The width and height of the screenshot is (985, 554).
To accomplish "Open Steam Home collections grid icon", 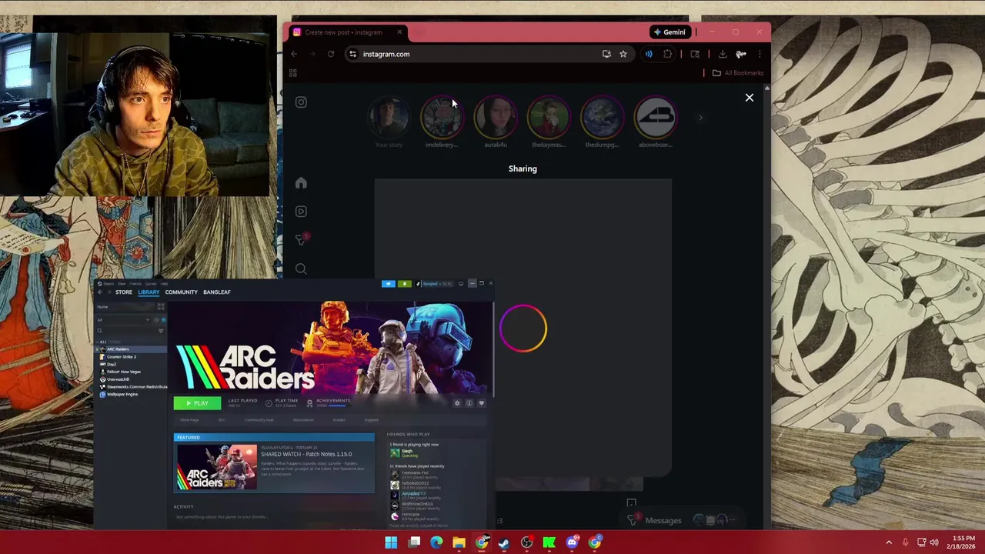I will coord(161,306).
